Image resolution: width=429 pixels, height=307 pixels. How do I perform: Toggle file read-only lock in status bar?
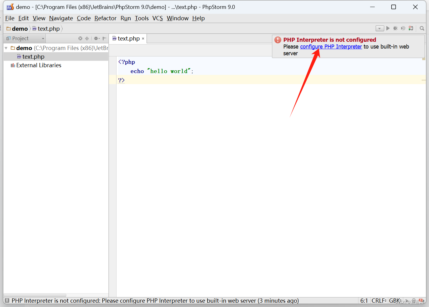click(407, 301)
